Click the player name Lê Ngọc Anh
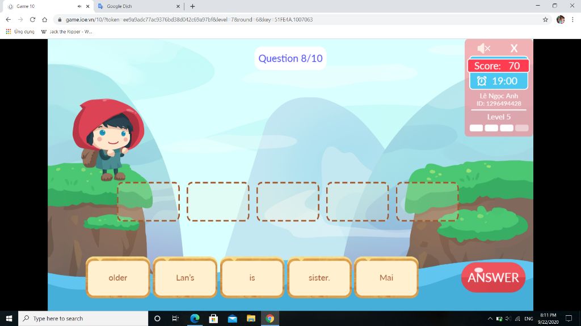The height and width of the screenshot is (326, 581). click(x=499, y=96)
